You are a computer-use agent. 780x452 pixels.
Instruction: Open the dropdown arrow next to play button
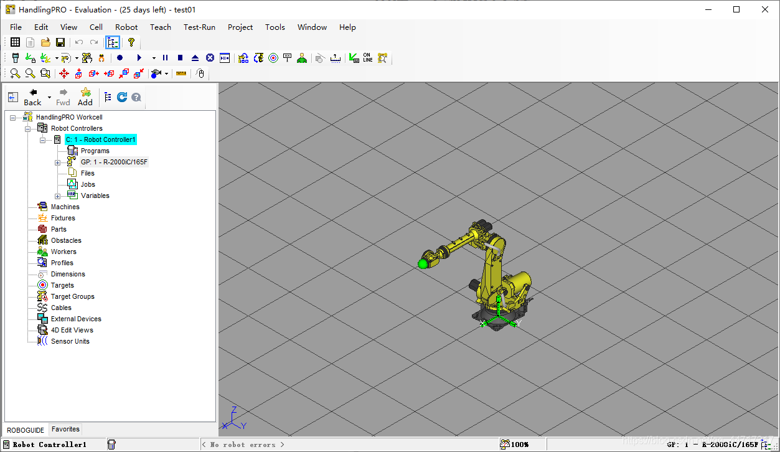[154, 59]
